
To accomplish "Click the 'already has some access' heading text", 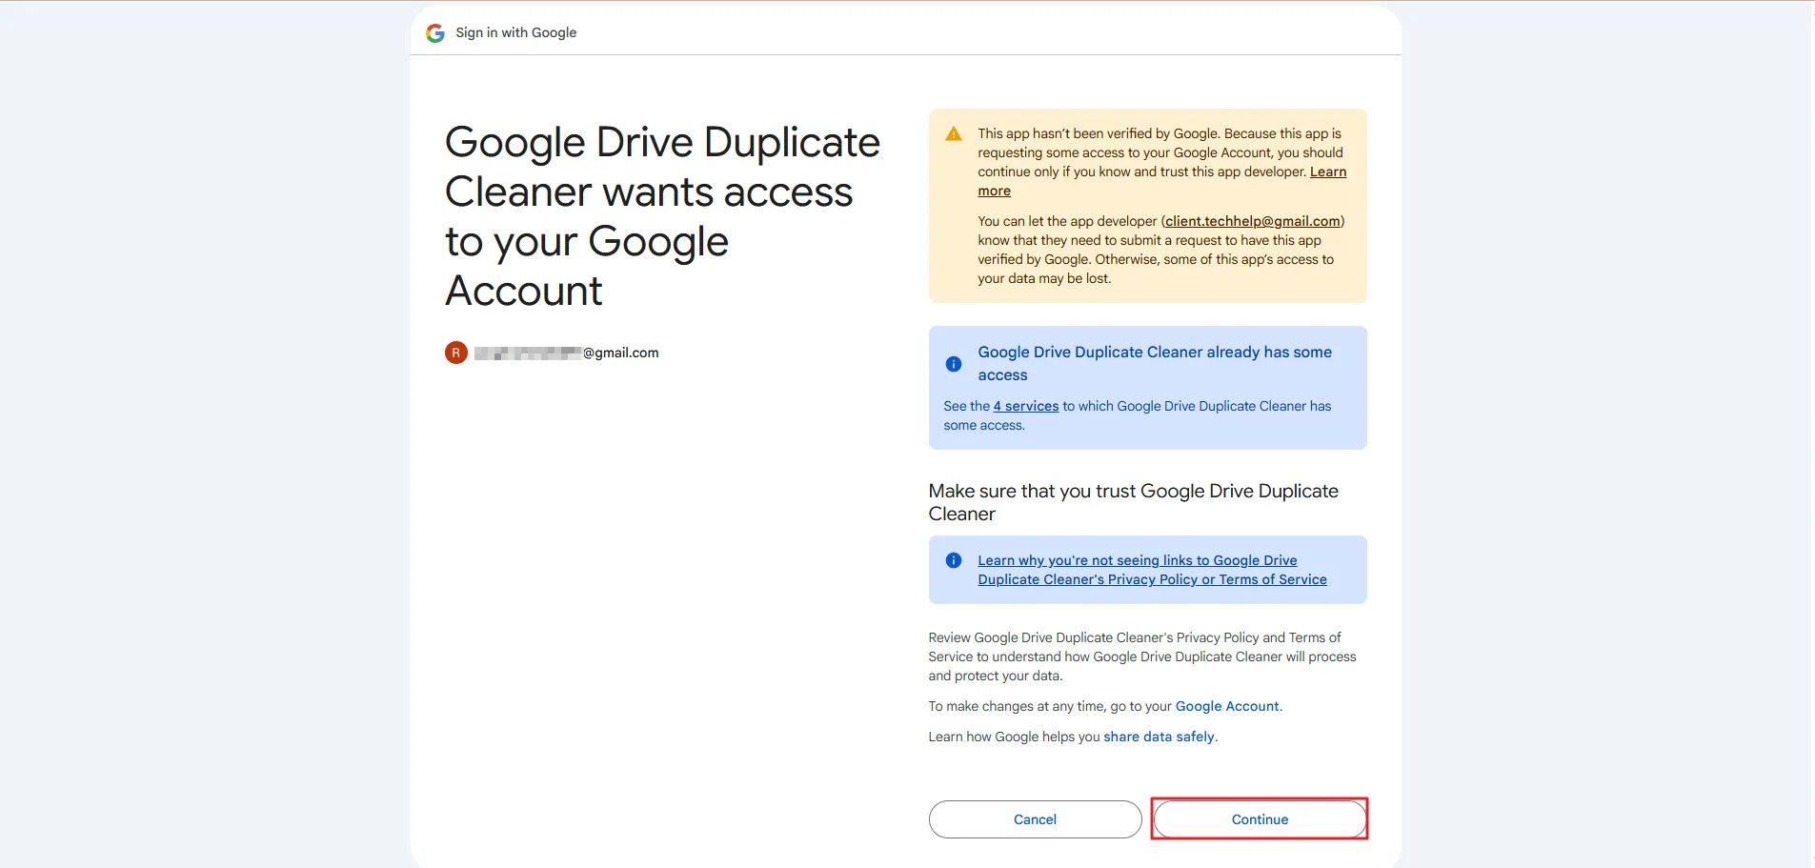I will coord(1155,363).
